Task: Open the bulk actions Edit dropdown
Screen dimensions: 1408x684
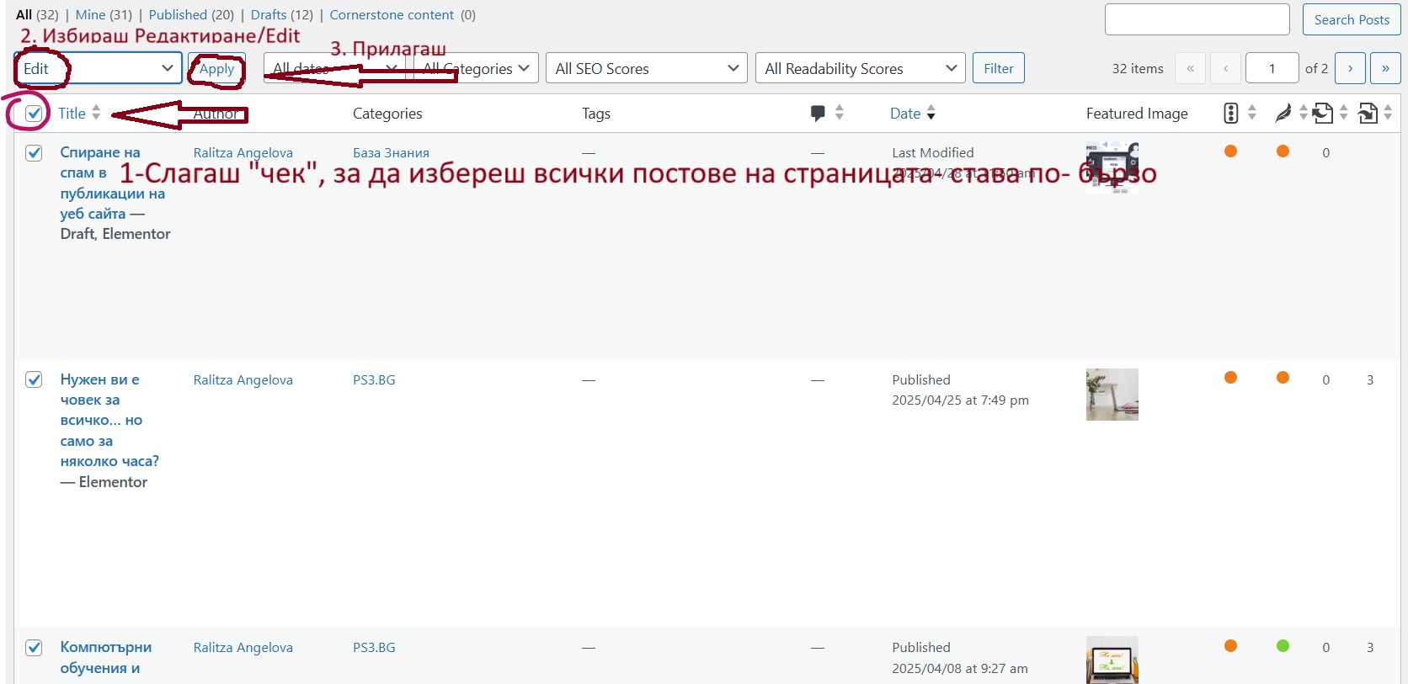Action: 98,68
